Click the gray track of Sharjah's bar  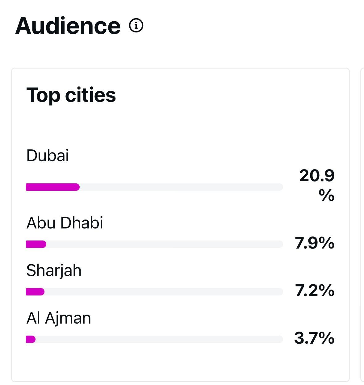[x=164, y=292]
